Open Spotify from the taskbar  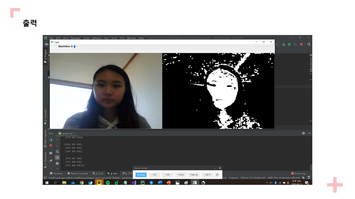pyautogui.click(x=108, y=183)
